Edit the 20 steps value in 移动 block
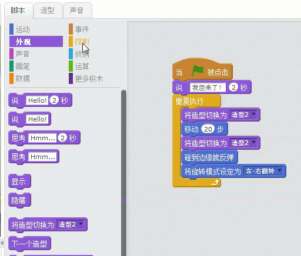Viewport: 301px width, 256px height. coord(208,129)
